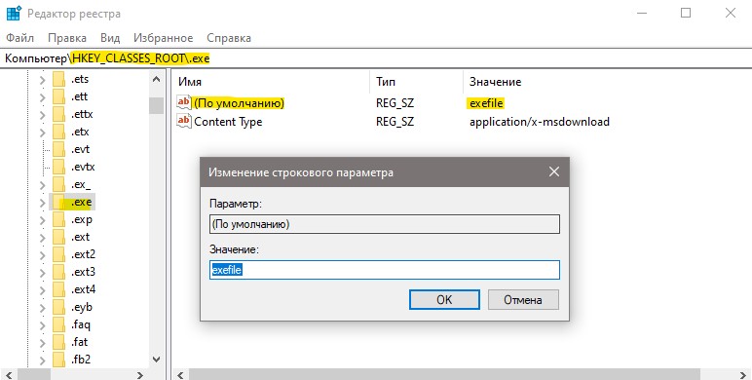Open the Правка menu
This screenshot has height=380, width=752.
(67, 38)
